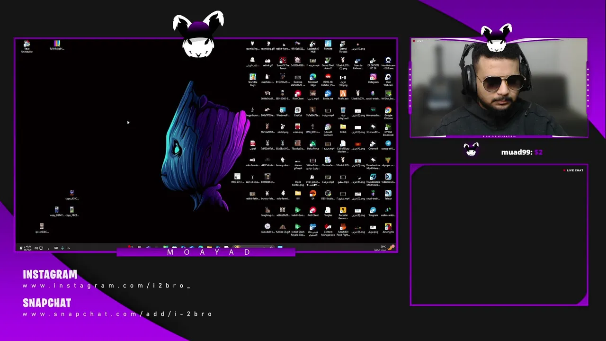Viewport: 606px width, 341px height.
Task: Launch Microsoft Edge from the desktop
Action: click(x=313, y=80)
